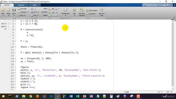Toggle breakpoint on line 10 dash

pyautogui.click(x=15, y=47)
